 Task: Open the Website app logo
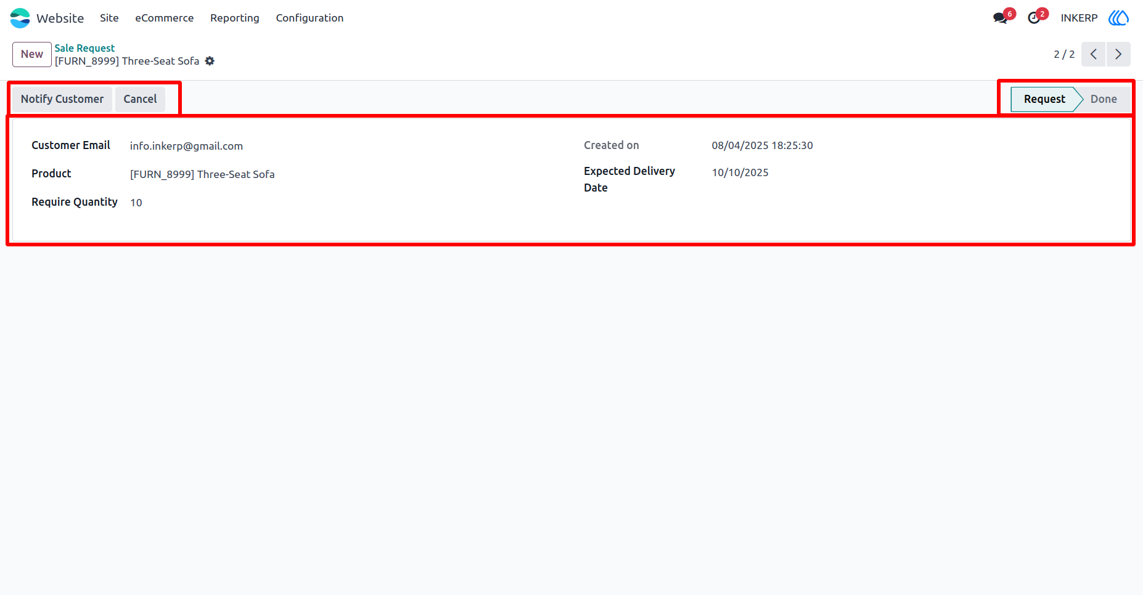click(20, 18)
